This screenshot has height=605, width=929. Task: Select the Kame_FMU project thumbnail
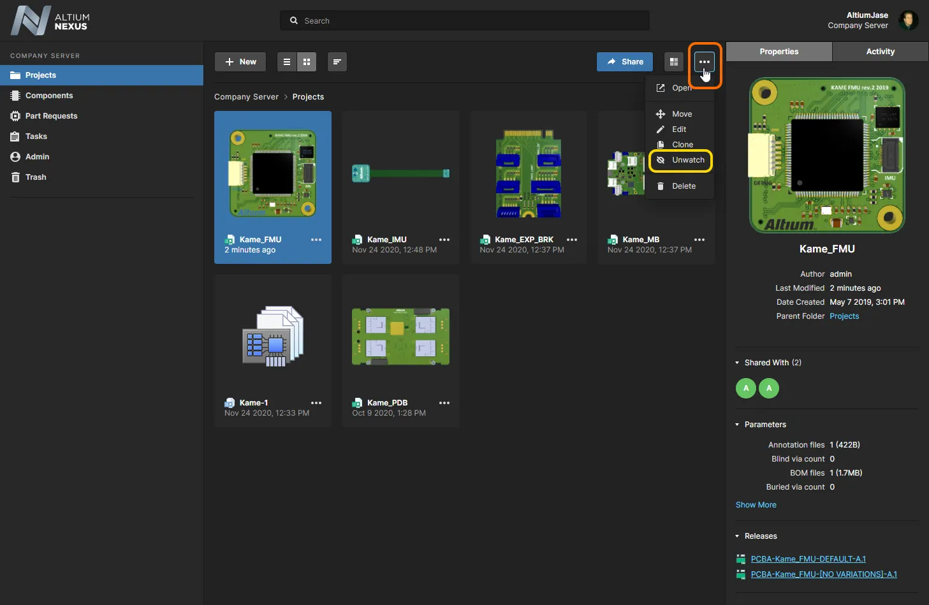[273, 173]
